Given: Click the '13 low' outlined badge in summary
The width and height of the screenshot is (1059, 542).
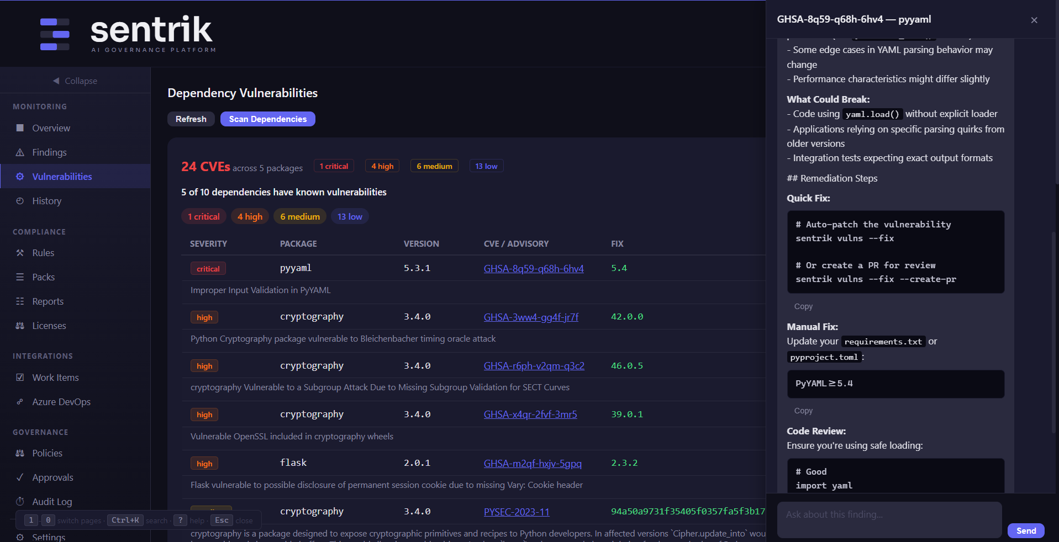Looking at the screenshot, I should (486, 166).
